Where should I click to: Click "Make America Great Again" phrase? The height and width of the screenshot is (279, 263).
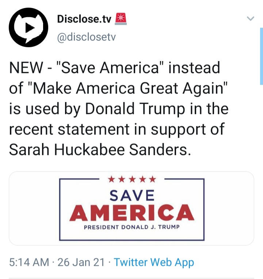click(x=128, y=88)
